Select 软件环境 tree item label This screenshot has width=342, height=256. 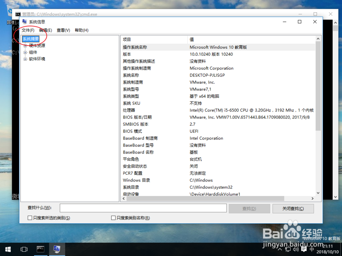tap(37, 59)
